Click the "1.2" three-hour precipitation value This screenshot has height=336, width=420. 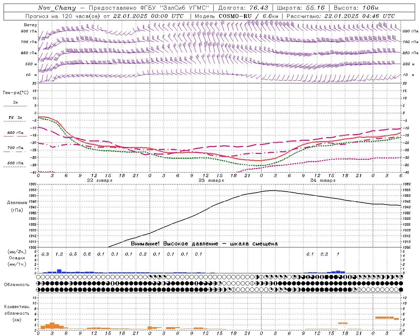click(59, 254)
